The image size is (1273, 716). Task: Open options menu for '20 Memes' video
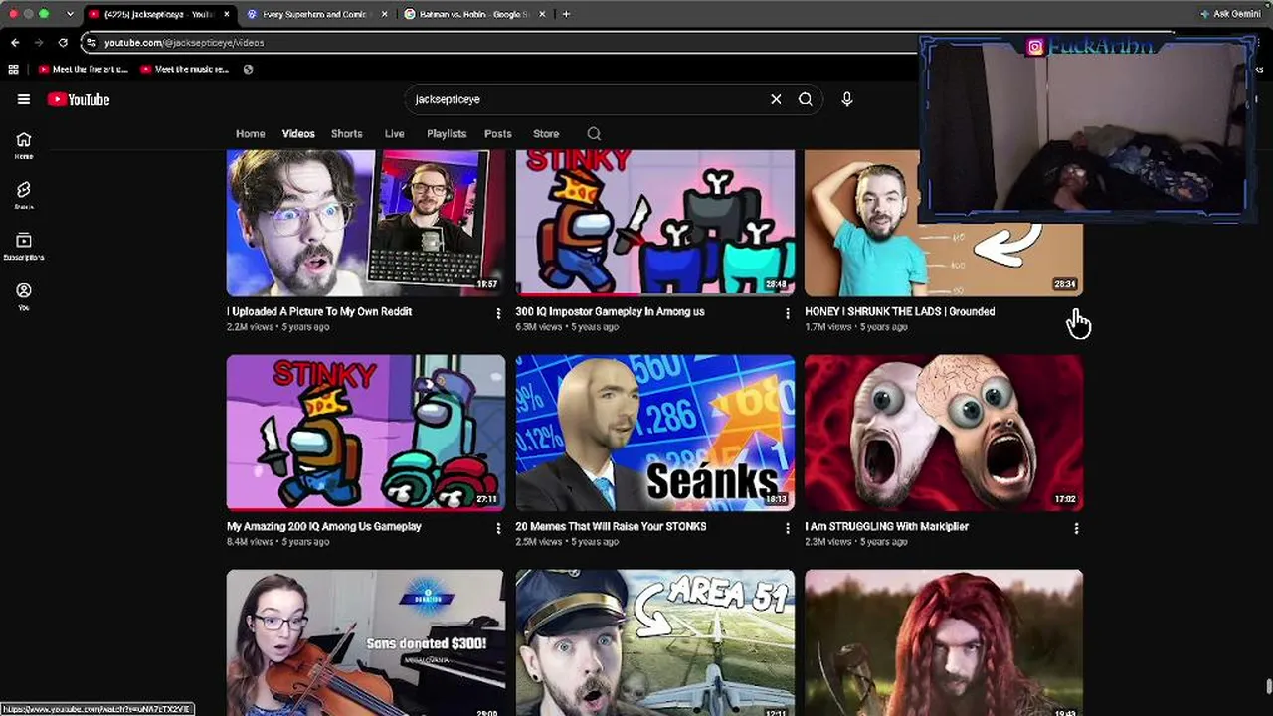click(788, 528)
